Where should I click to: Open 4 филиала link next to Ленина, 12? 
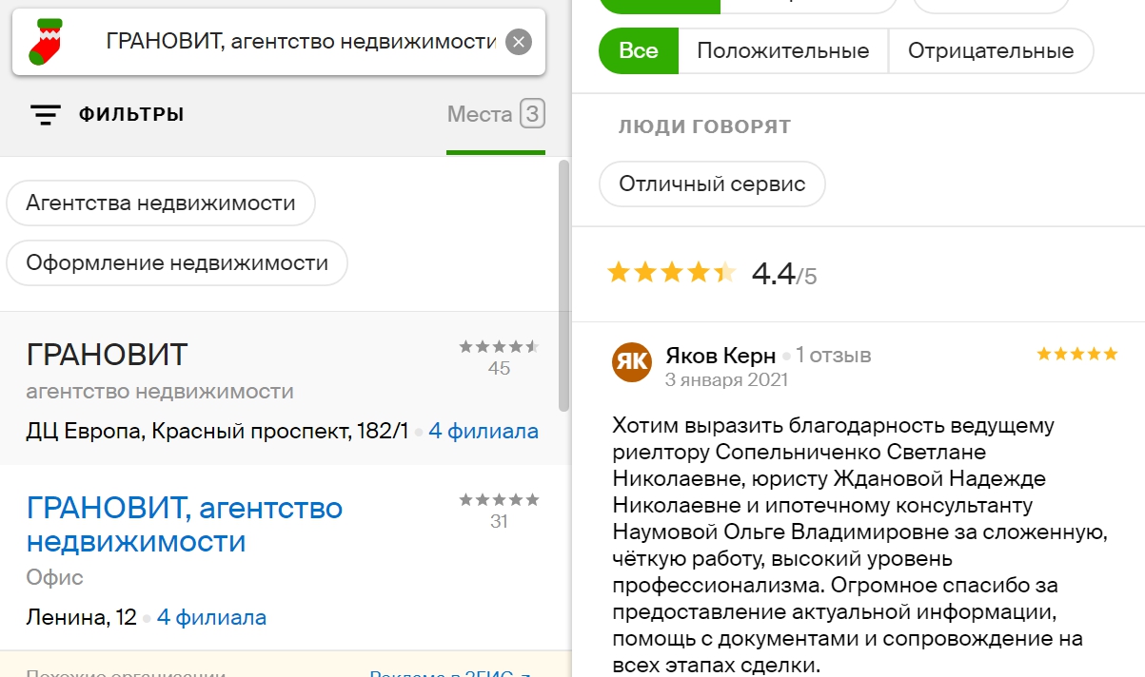point(211,617)
